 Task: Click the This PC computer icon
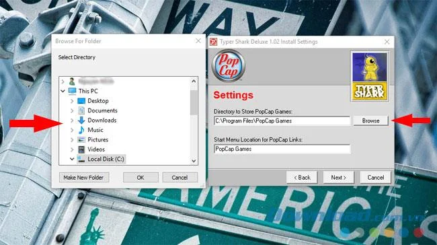pyautogui.click(x=72, y=91)
